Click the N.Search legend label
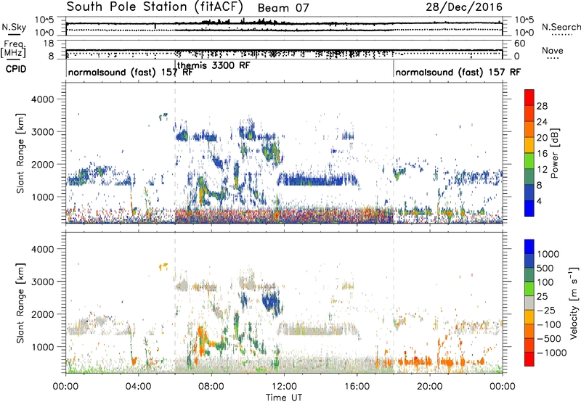 point(561,27)
